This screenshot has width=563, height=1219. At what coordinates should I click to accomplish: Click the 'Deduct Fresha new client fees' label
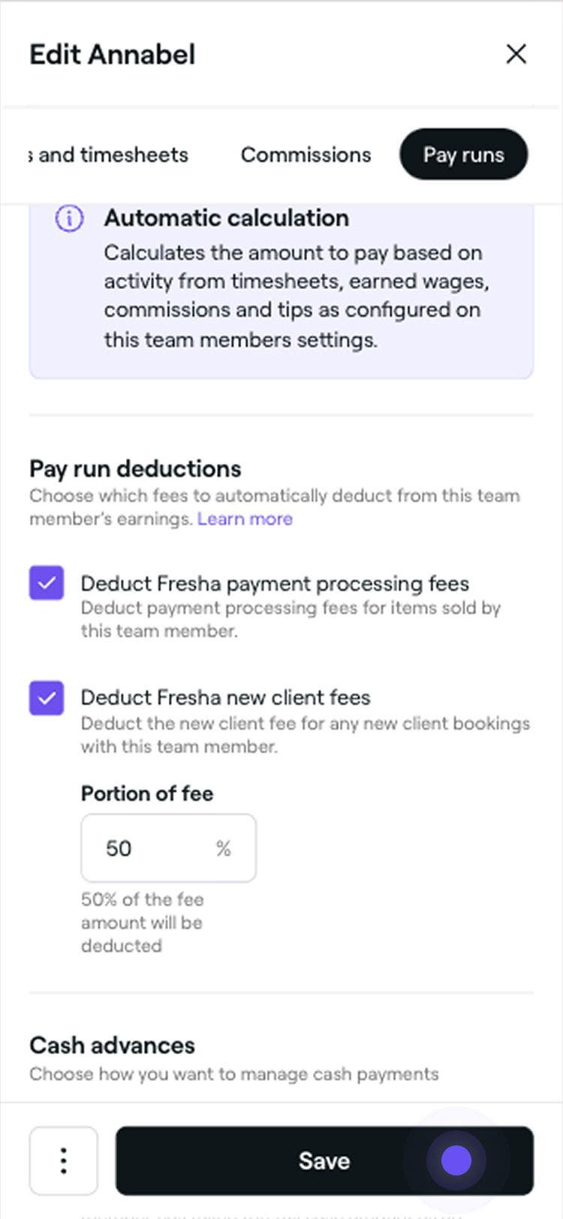[225, 697]
